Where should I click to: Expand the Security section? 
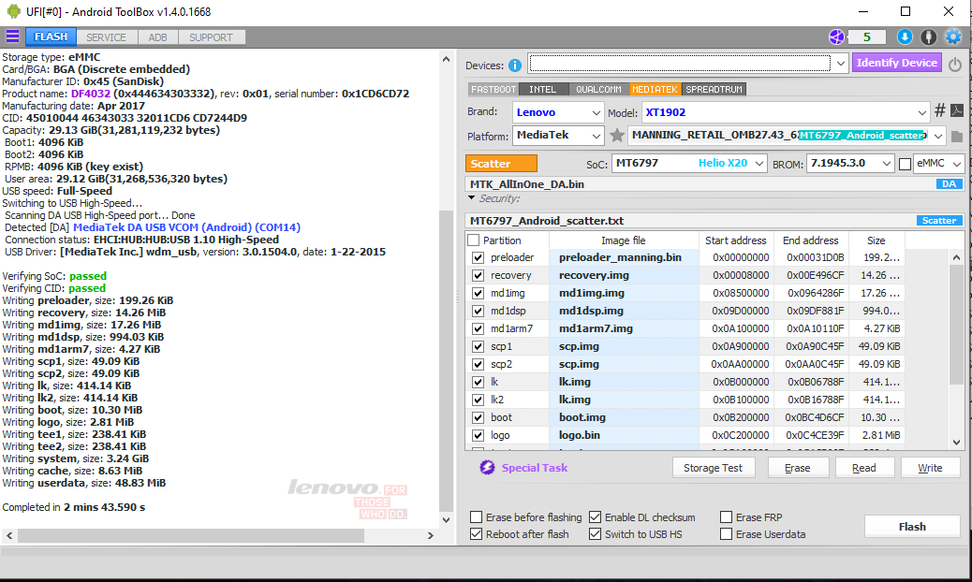472,198
